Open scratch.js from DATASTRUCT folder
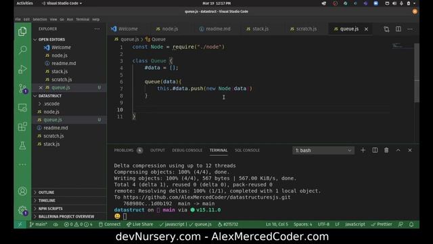Viewport: 433px width, 244px height. (53, 136)
